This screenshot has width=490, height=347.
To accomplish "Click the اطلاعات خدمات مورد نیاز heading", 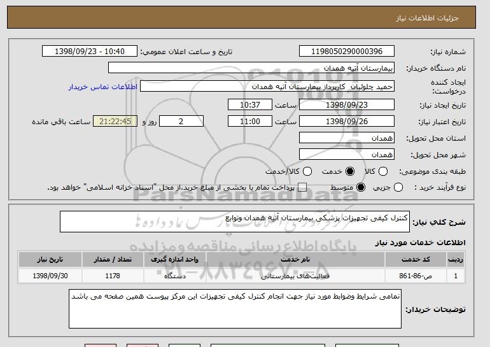I will pos(420,243).
